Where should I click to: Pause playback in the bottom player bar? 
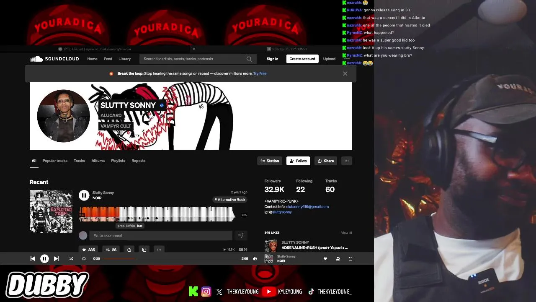44,259
